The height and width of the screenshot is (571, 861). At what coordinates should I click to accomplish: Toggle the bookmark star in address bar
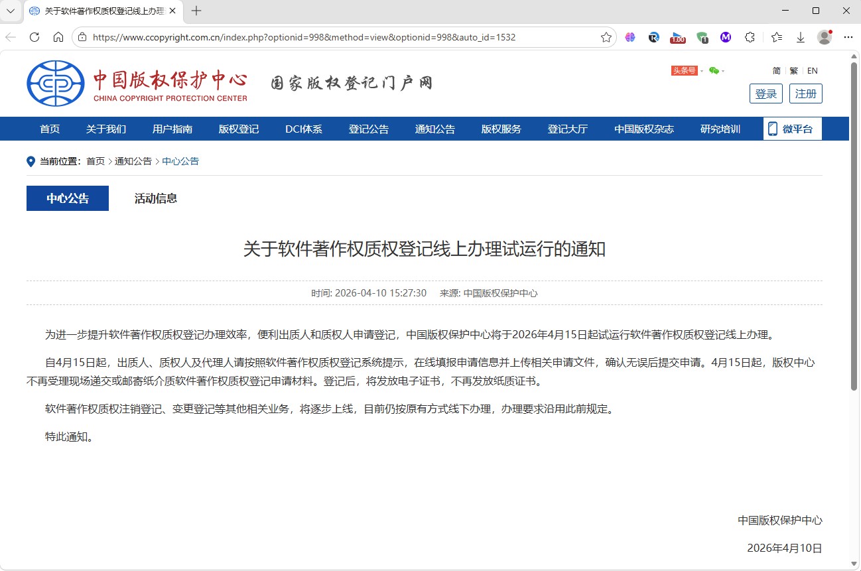[605, 37]
